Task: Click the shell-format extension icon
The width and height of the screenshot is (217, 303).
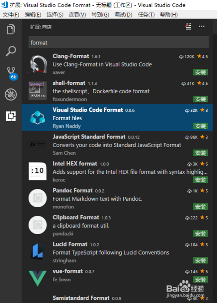Action: point(38,91)
